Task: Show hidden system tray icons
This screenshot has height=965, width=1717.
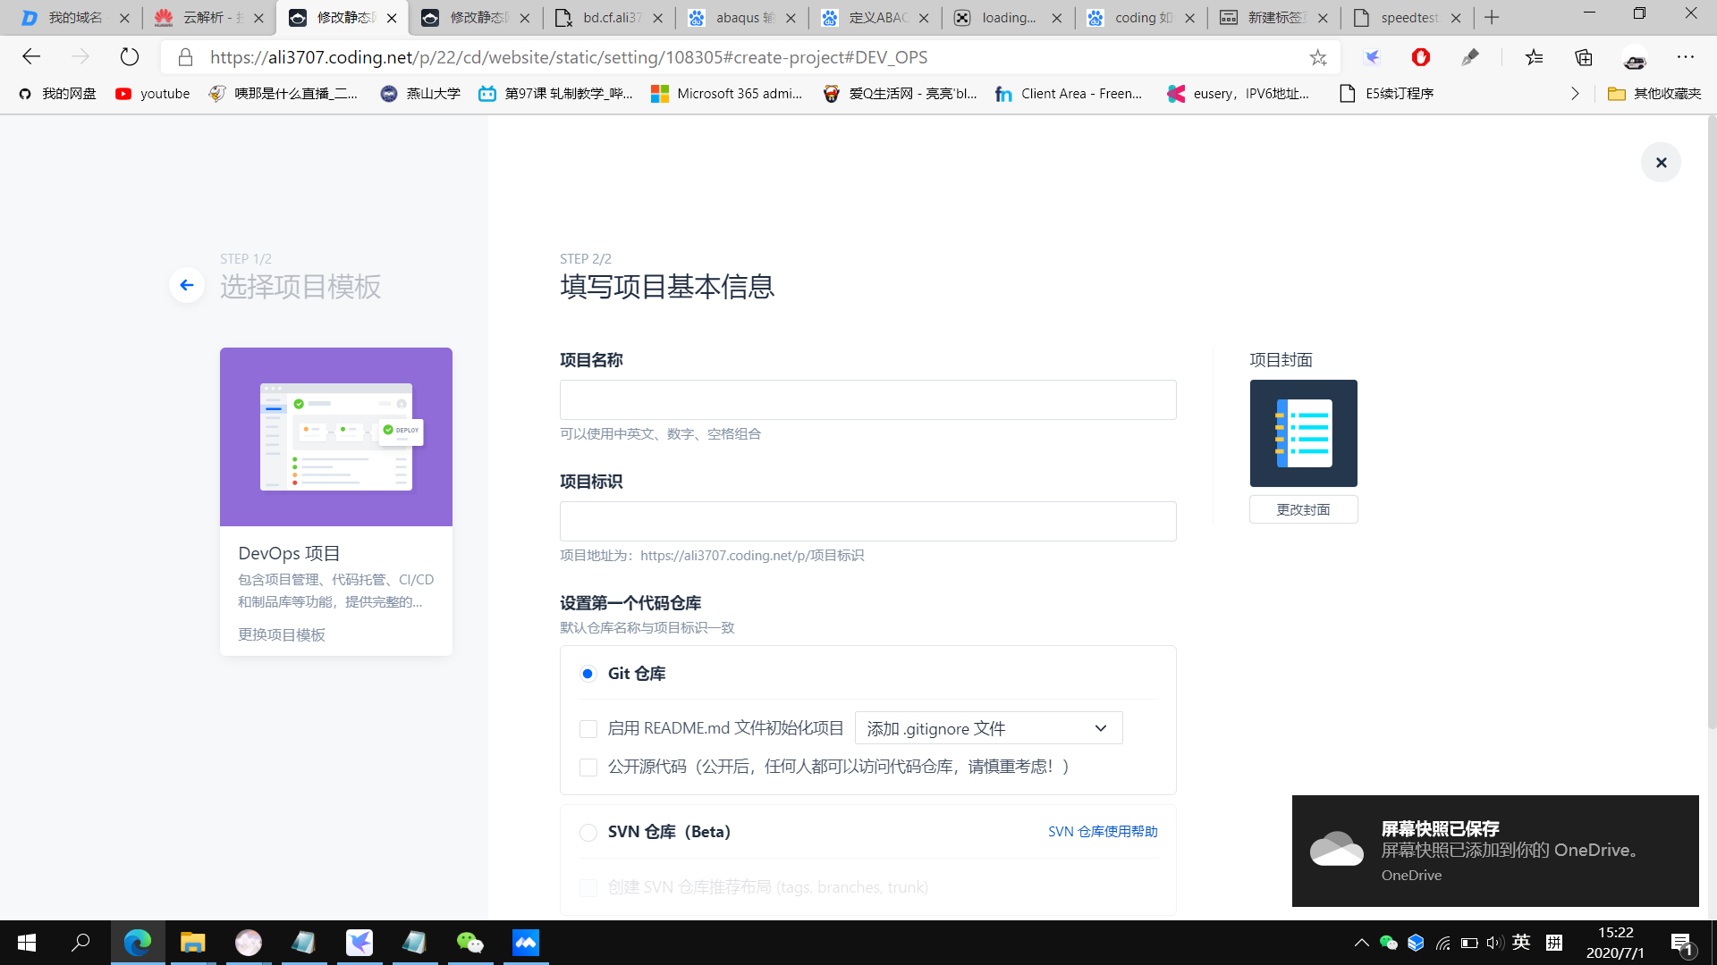Action: point(1361,943)
